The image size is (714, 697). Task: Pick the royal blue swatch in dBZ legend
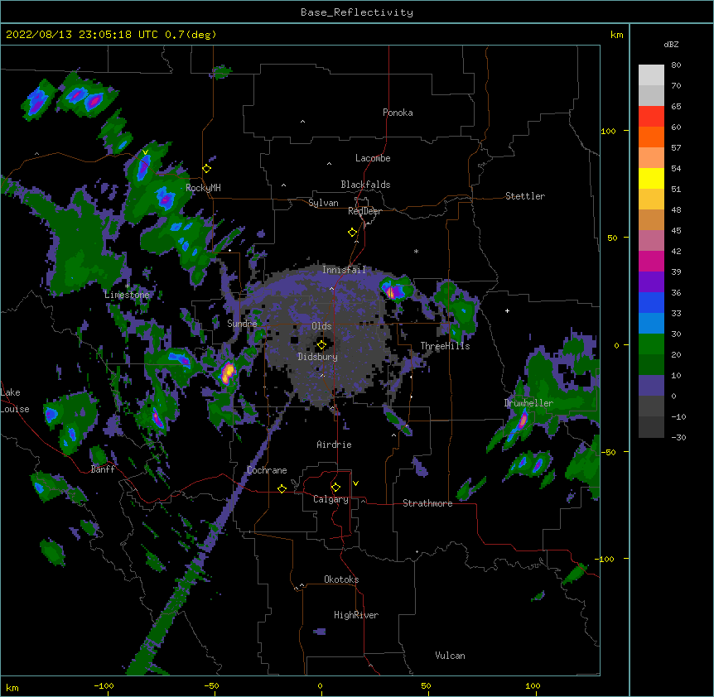[651, 302]
